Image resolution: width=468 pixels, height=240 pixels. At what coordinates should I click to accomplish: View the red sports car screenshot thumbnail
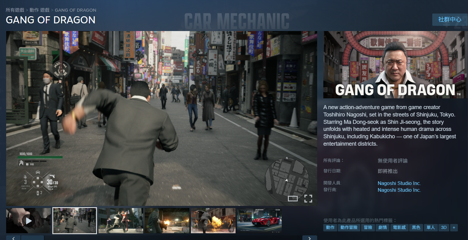(259, 221)
